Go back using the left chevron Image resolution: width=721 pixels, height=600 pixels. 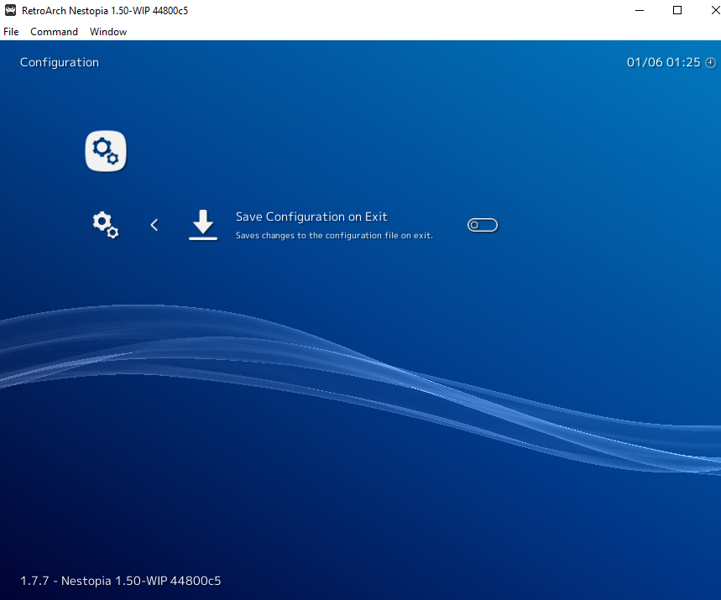click(x=154, y=225)
